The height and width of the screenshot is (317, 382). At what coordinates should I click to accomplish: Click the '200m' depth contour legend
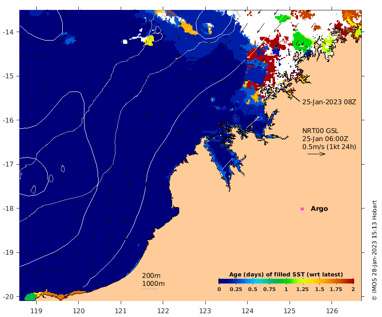coord(151,275)
